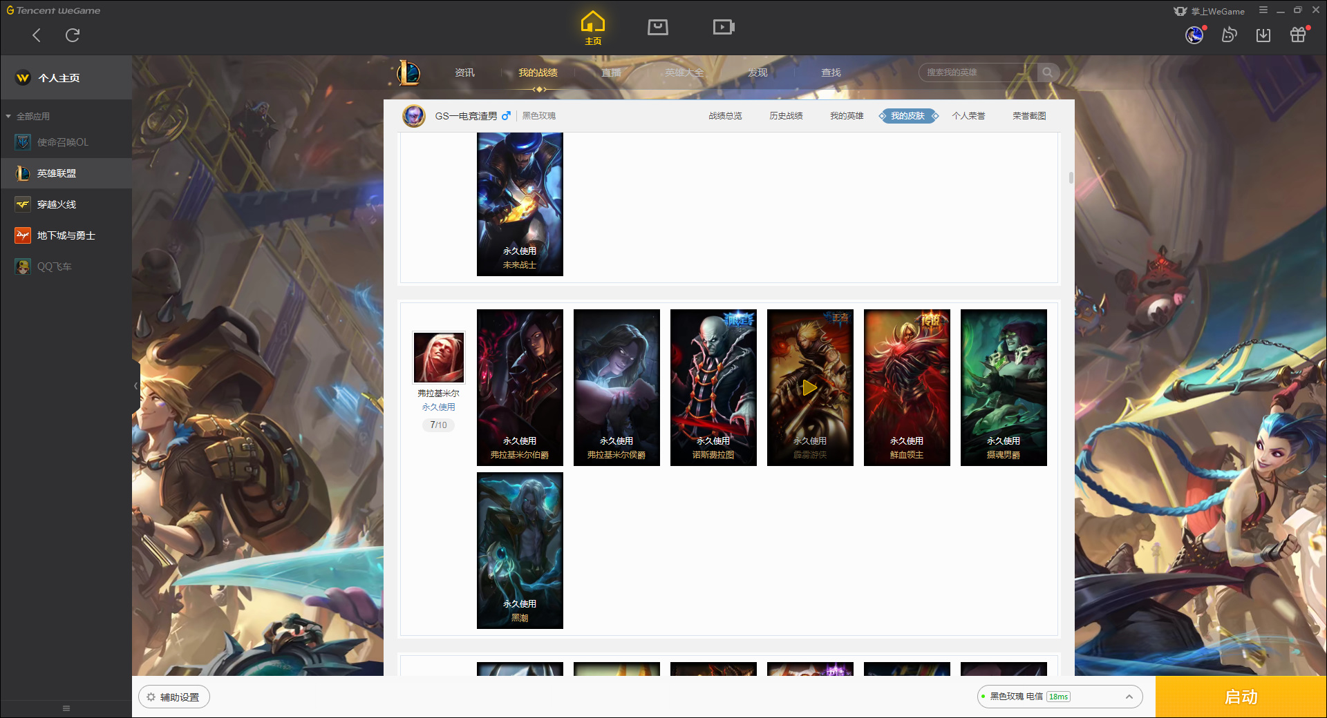This screenshot has width=1327, height=718.
Task: Collapse the 全部应用 section
Action: click(x=28, y=116)
